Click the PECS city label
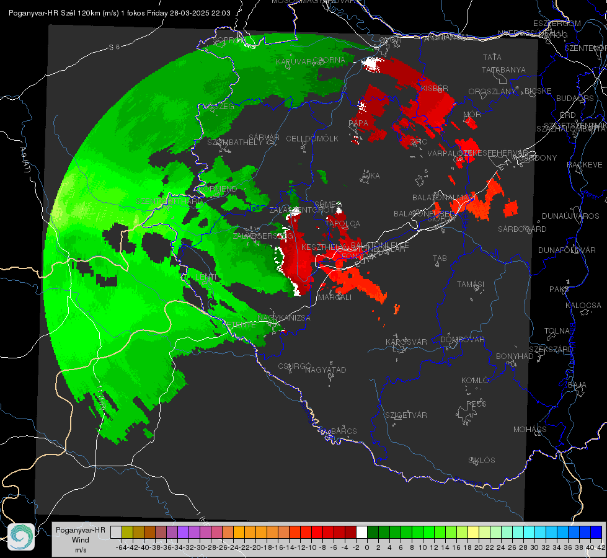This screenshot has width=607, height=558. tap(476, 404)
